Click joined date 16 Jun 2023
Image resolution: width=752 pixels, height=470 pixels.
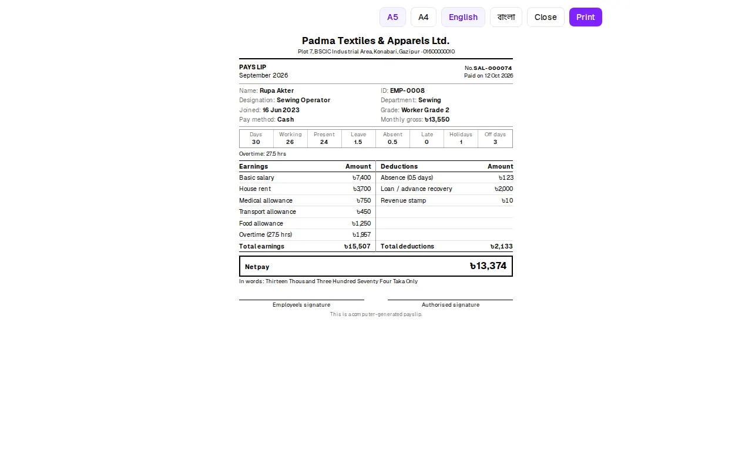coord(281,110)
